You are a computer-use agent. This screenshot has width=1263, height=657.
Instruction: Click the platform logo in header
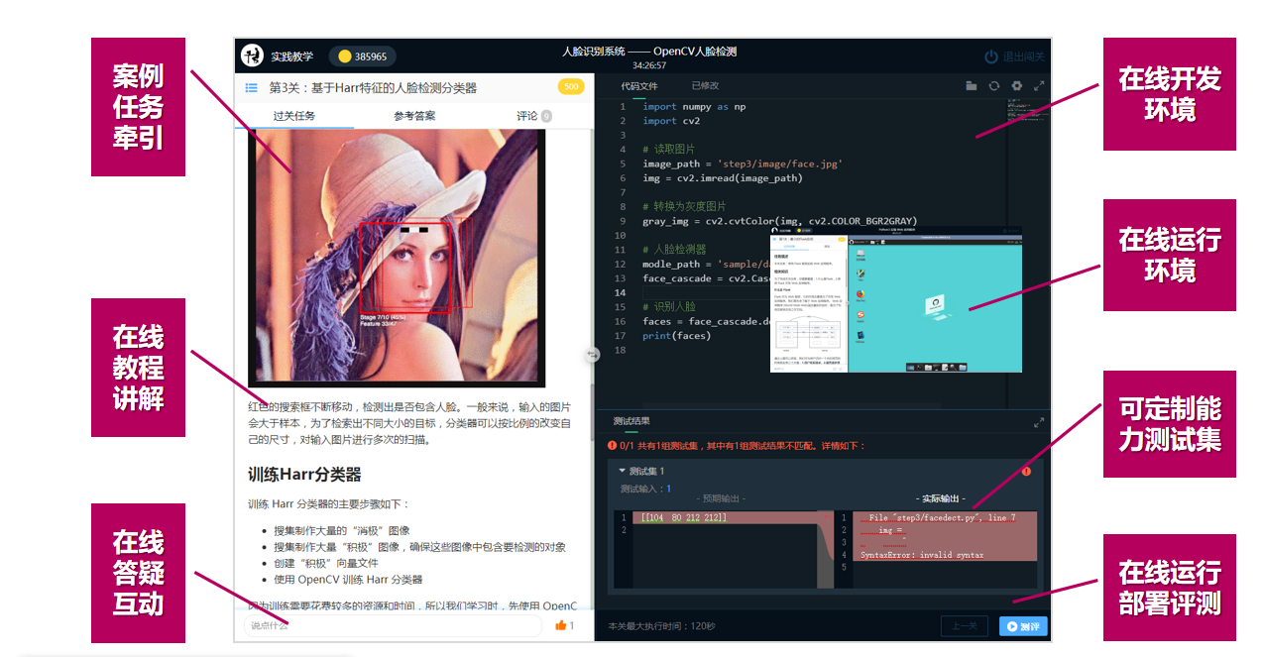[252, 55]
